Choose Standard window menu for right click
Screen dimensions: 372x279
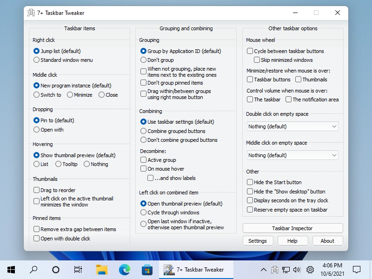[36, 60]
